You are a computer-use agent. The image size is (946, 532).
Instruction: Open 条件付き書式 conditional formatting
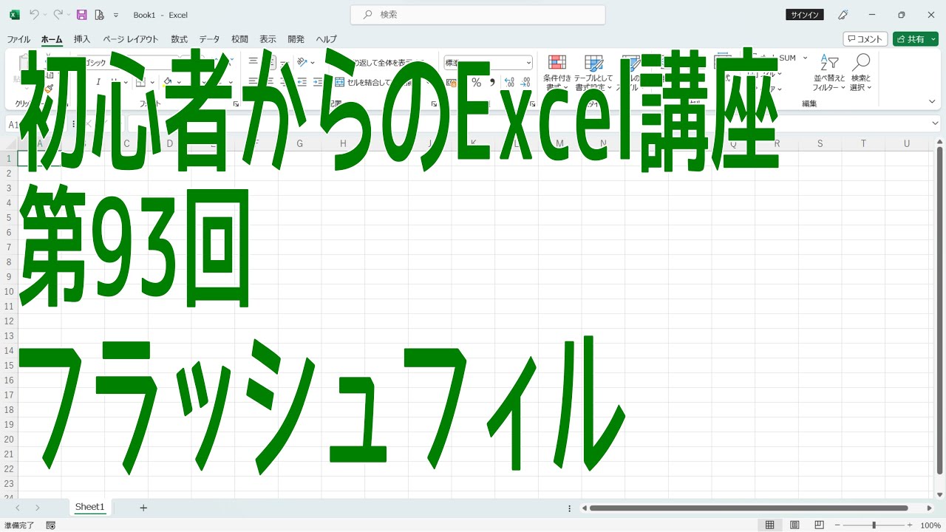[557, 72]
